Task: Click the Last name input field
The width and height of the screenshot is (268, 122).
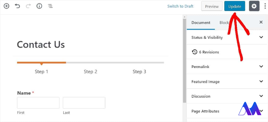Action: 84,103
